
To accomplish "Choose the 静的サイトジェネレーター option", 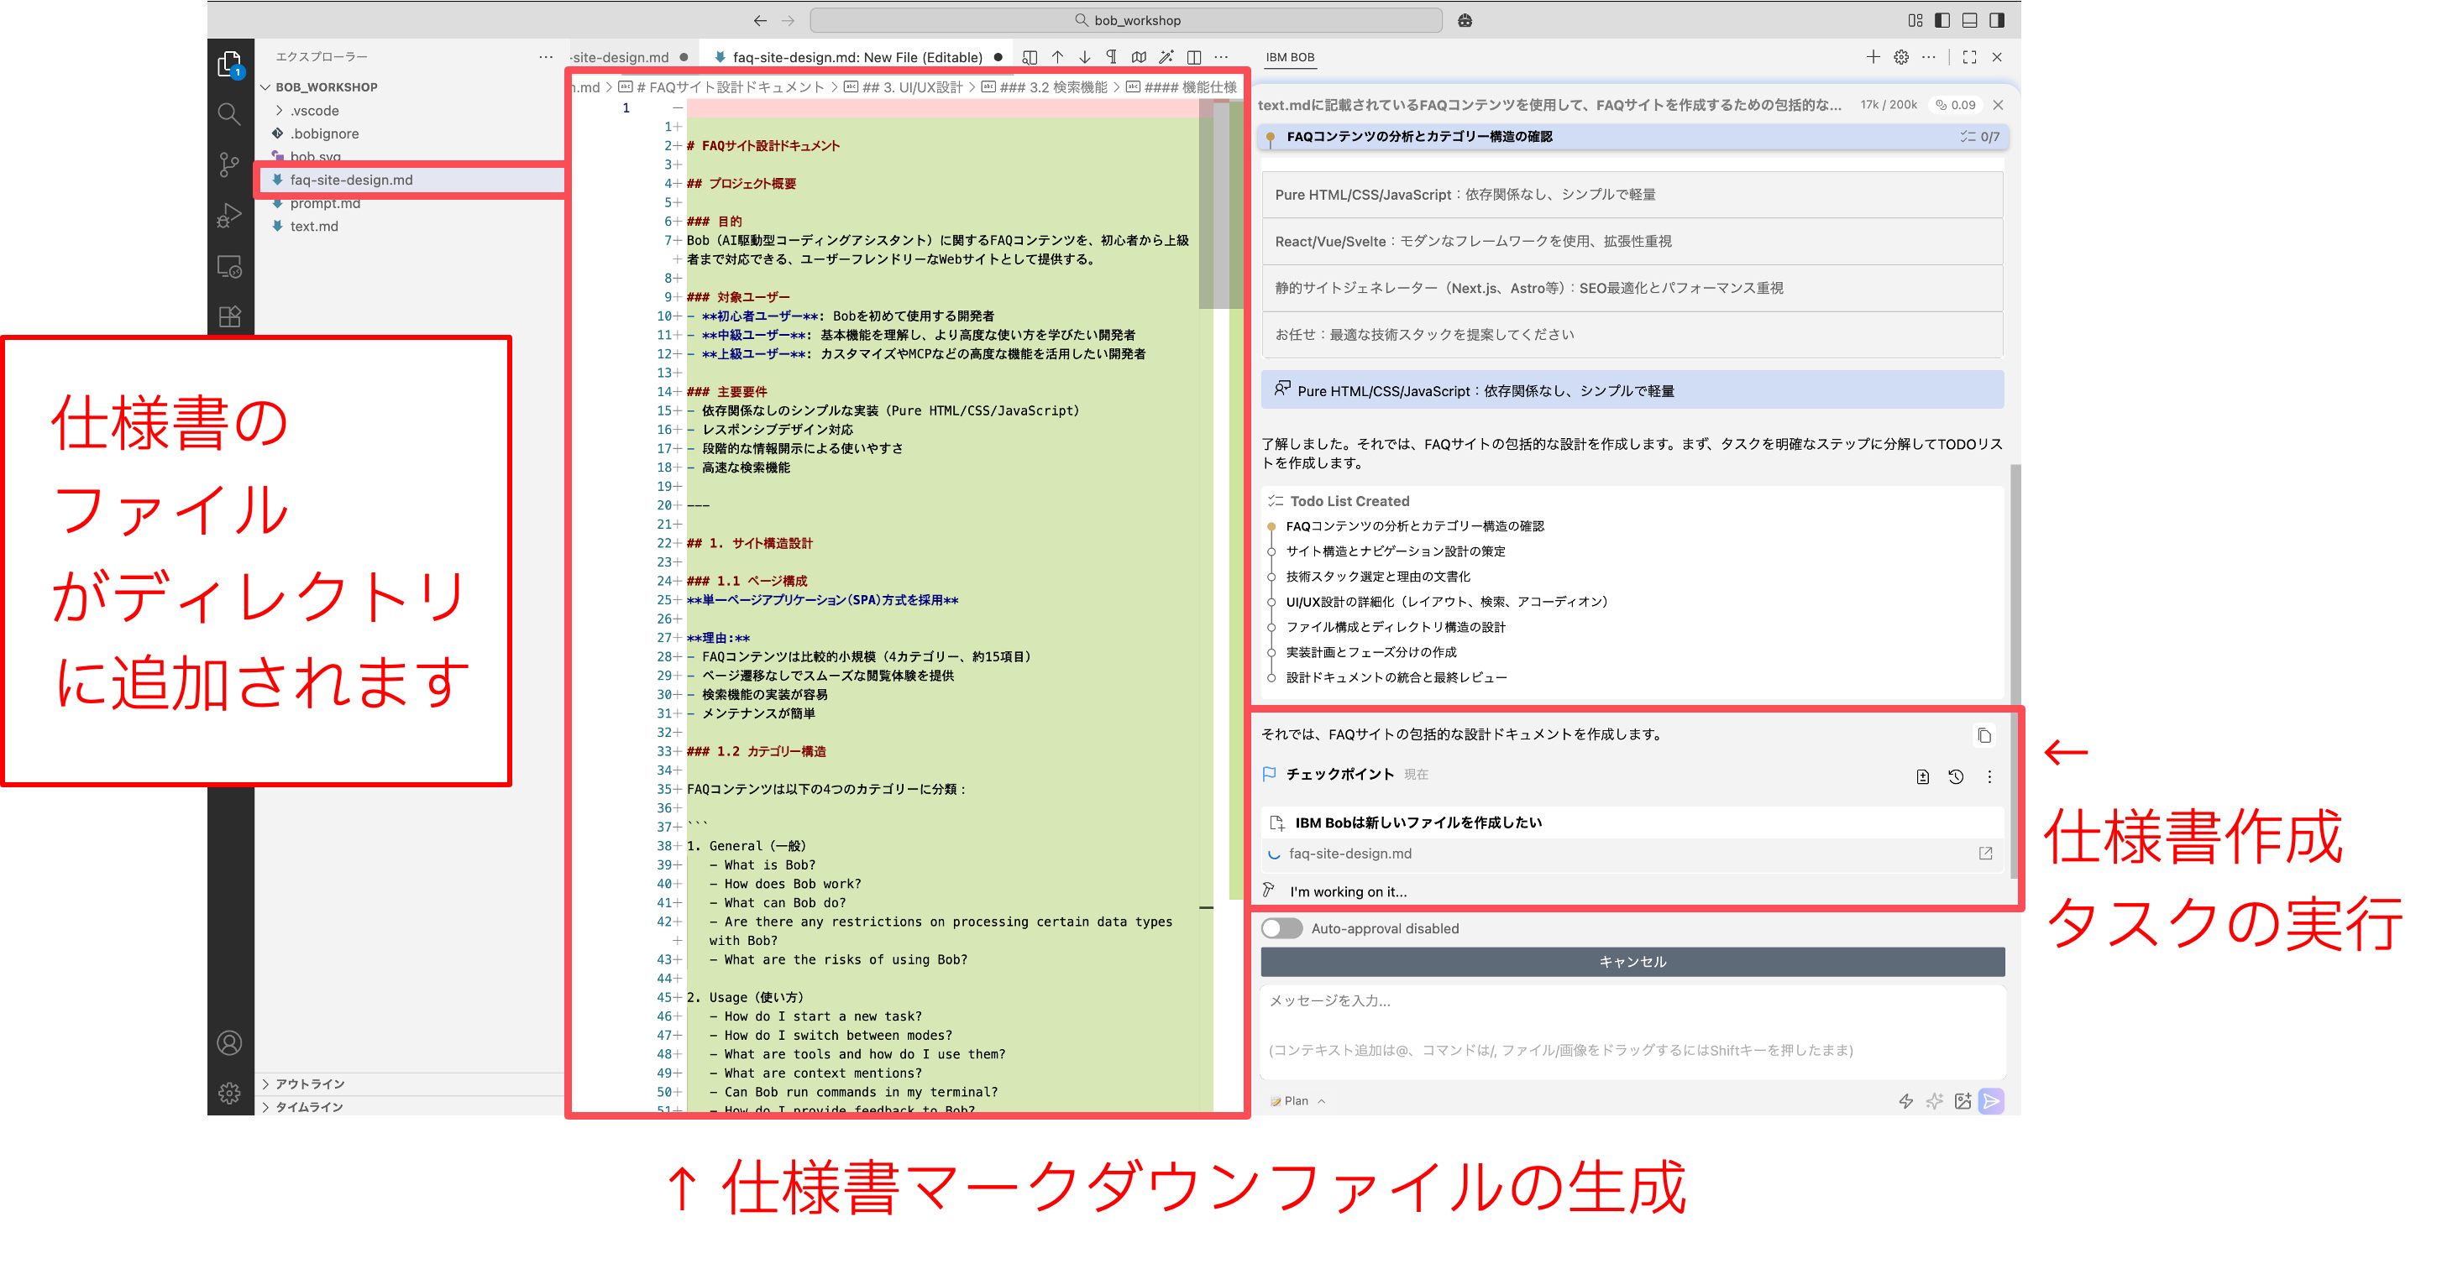I will pyautogui.click(x=1632, y=287).
